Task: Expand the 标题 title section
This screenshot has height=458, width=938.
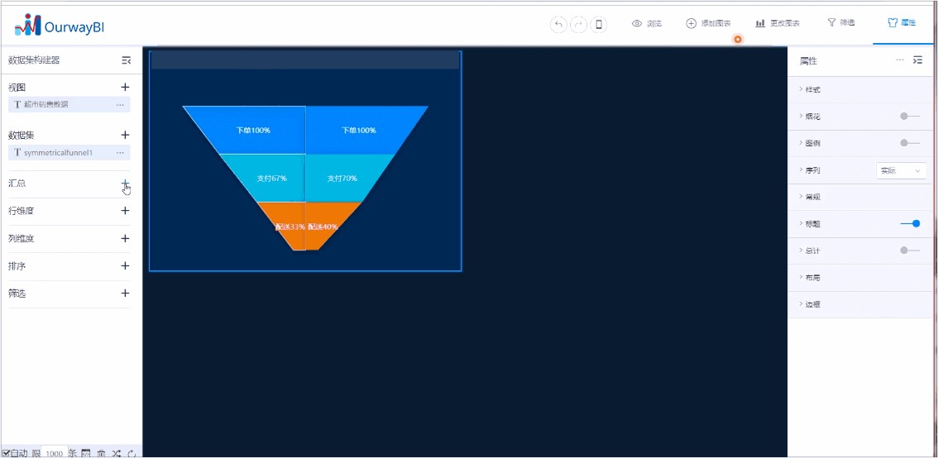Action: coord(809,223)
